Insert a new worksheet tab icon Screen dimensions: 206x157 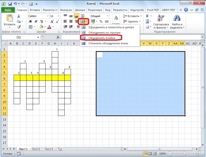click(x=60, y=149)
